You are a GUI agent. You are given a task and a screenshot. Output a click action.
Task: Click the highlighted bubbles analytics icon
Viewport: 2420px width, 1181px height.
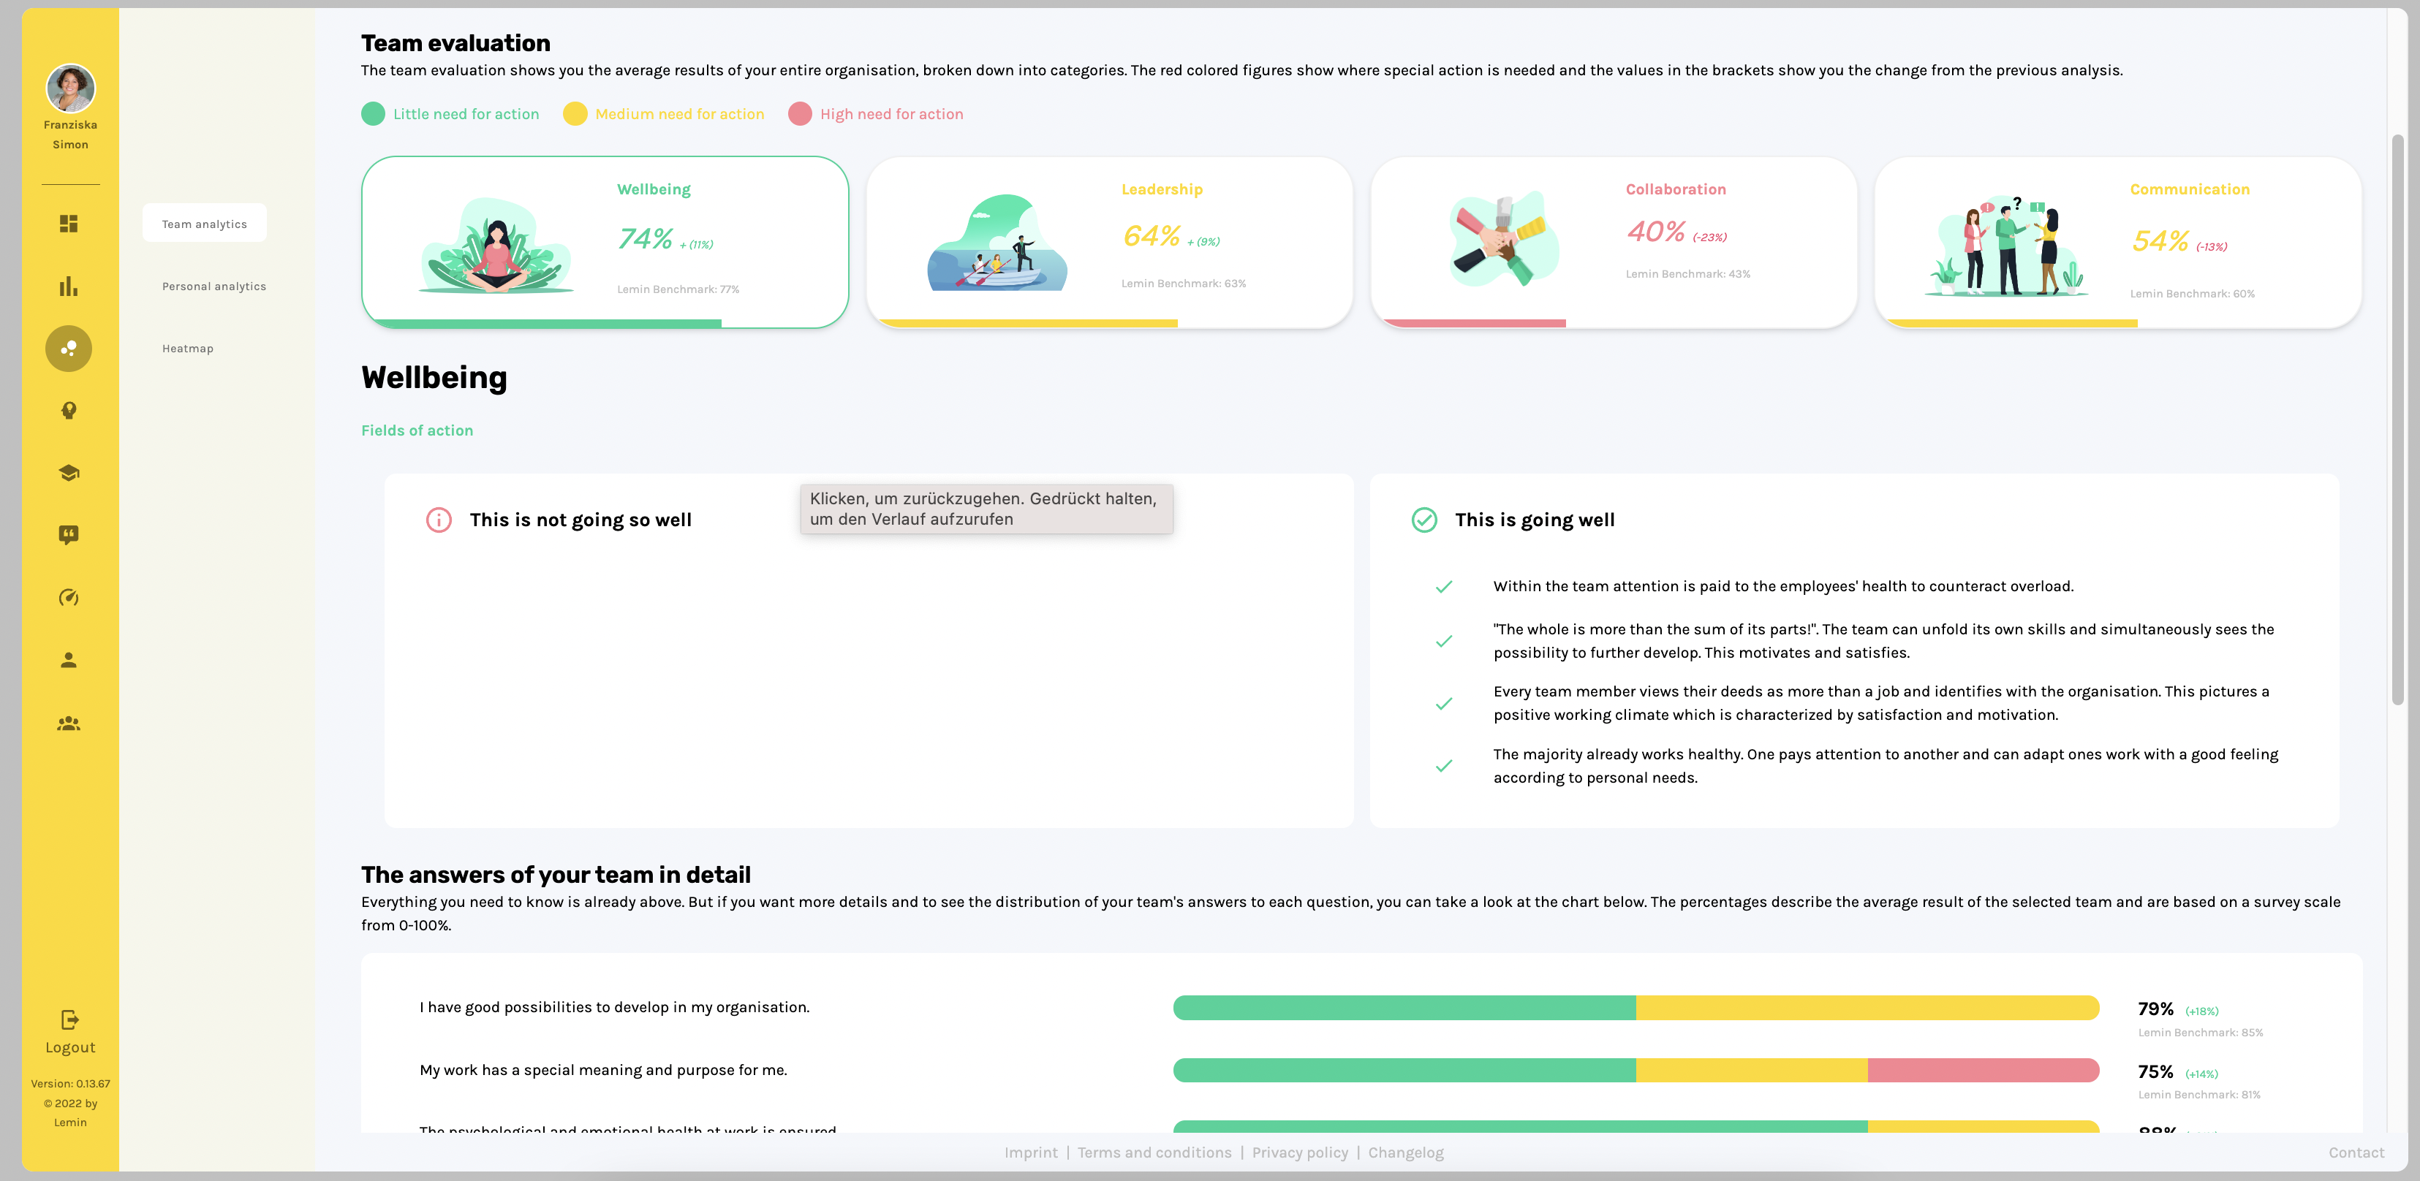click(69, 349)
